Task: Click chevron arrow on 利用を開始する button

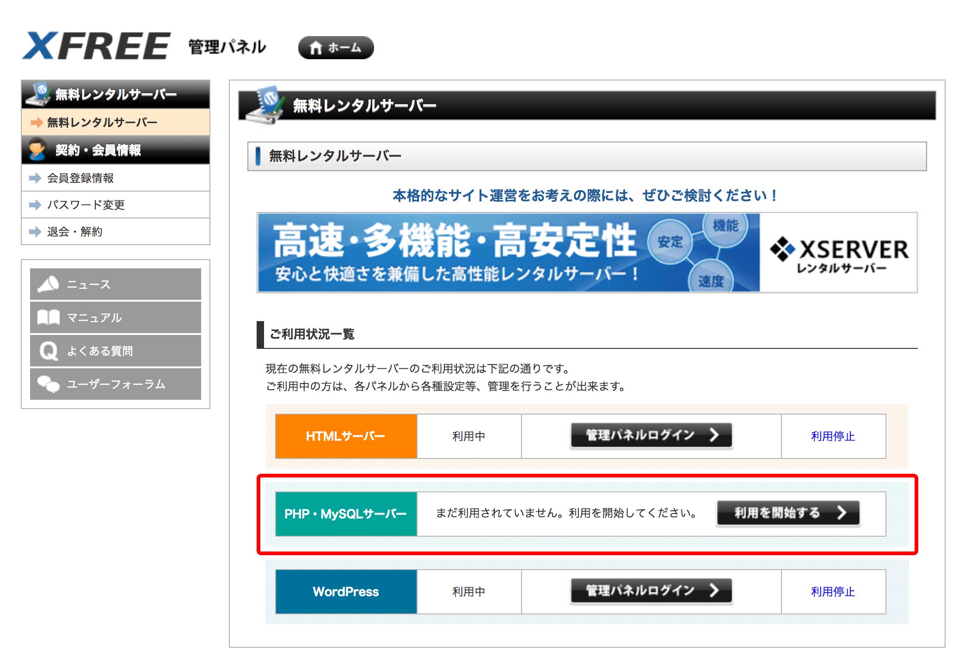Action: pyautogui.click(x=842, y=513)
